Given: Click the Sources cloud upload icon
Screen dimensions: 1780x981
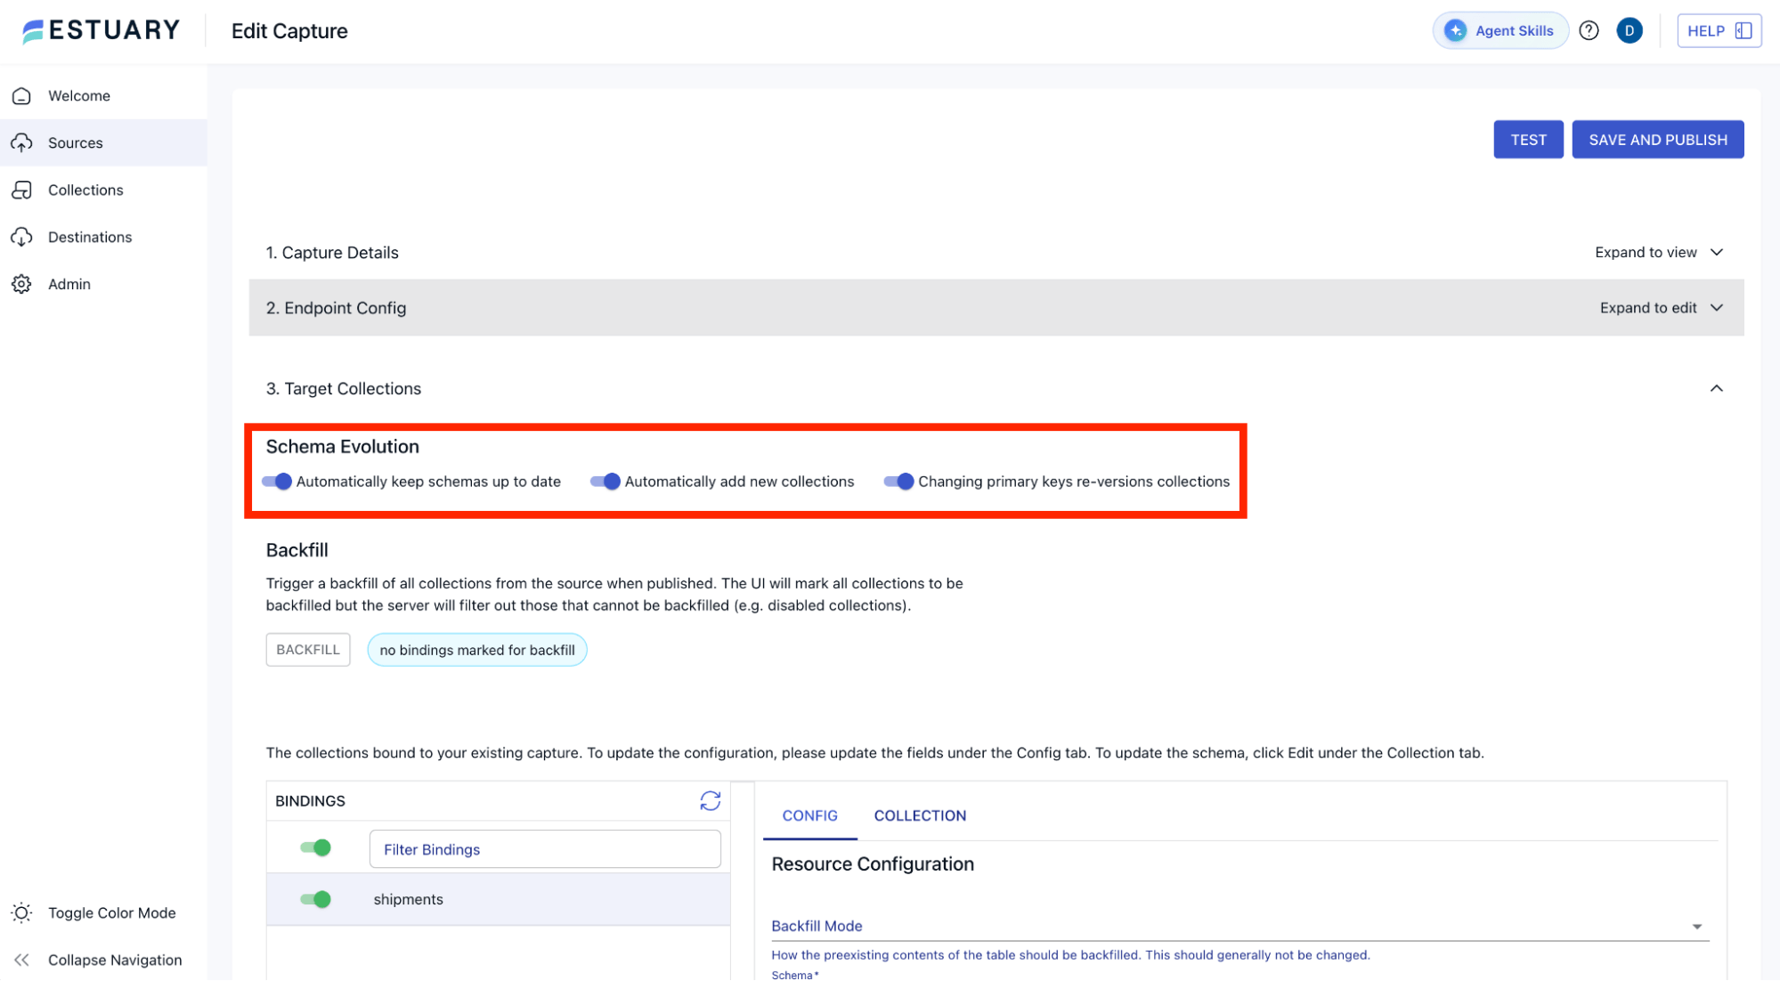Looking at the screenshot, I should [x=22, y=142].
